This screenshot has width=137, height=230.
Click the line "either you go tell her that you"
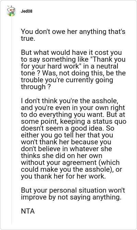tap(67, 135)
